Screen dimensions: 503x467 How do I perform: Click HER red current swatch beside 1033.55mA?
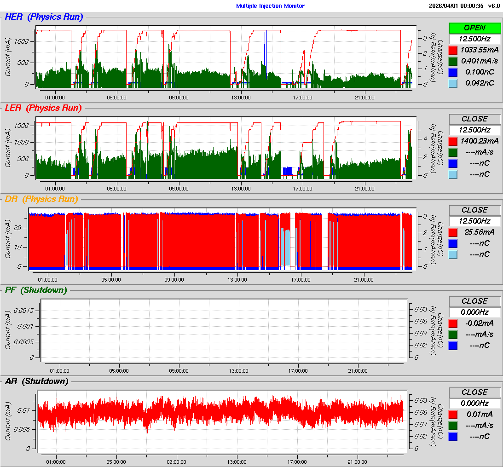point(453,50)
